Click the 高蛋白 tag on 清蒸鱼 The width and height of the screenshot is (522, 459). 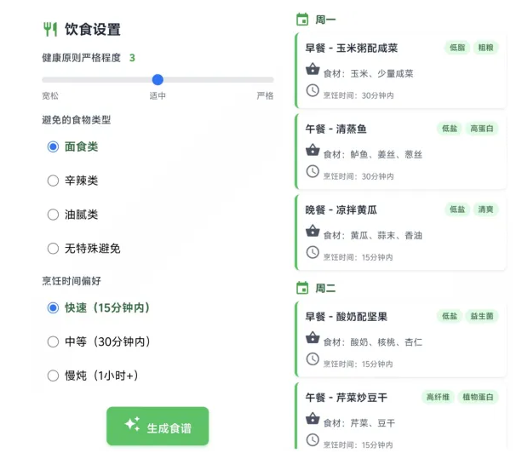pos(484,129)
